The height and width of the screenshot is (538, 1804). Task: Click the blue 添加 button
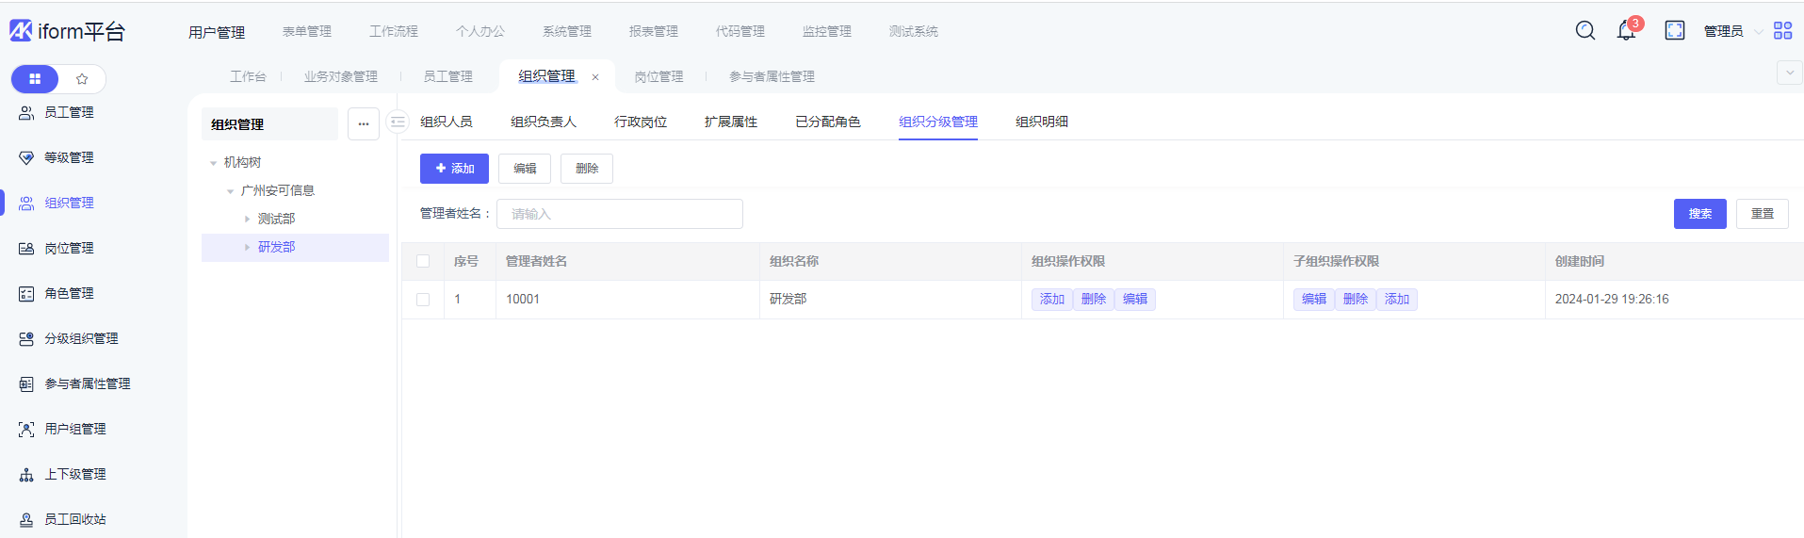tap(454, 169)
